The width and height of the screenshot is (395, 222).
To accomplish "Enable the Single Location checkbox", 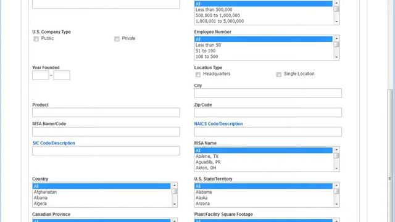I will pos(278,75).
